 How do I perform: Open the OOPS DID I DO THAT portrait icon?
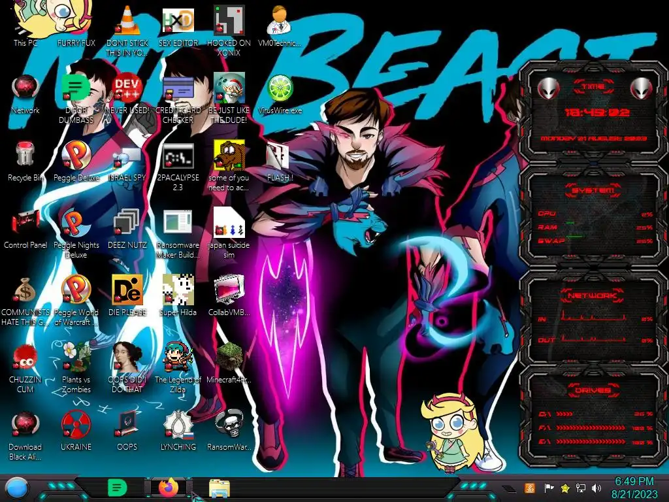pyautogui.click(x=127, y=358)
